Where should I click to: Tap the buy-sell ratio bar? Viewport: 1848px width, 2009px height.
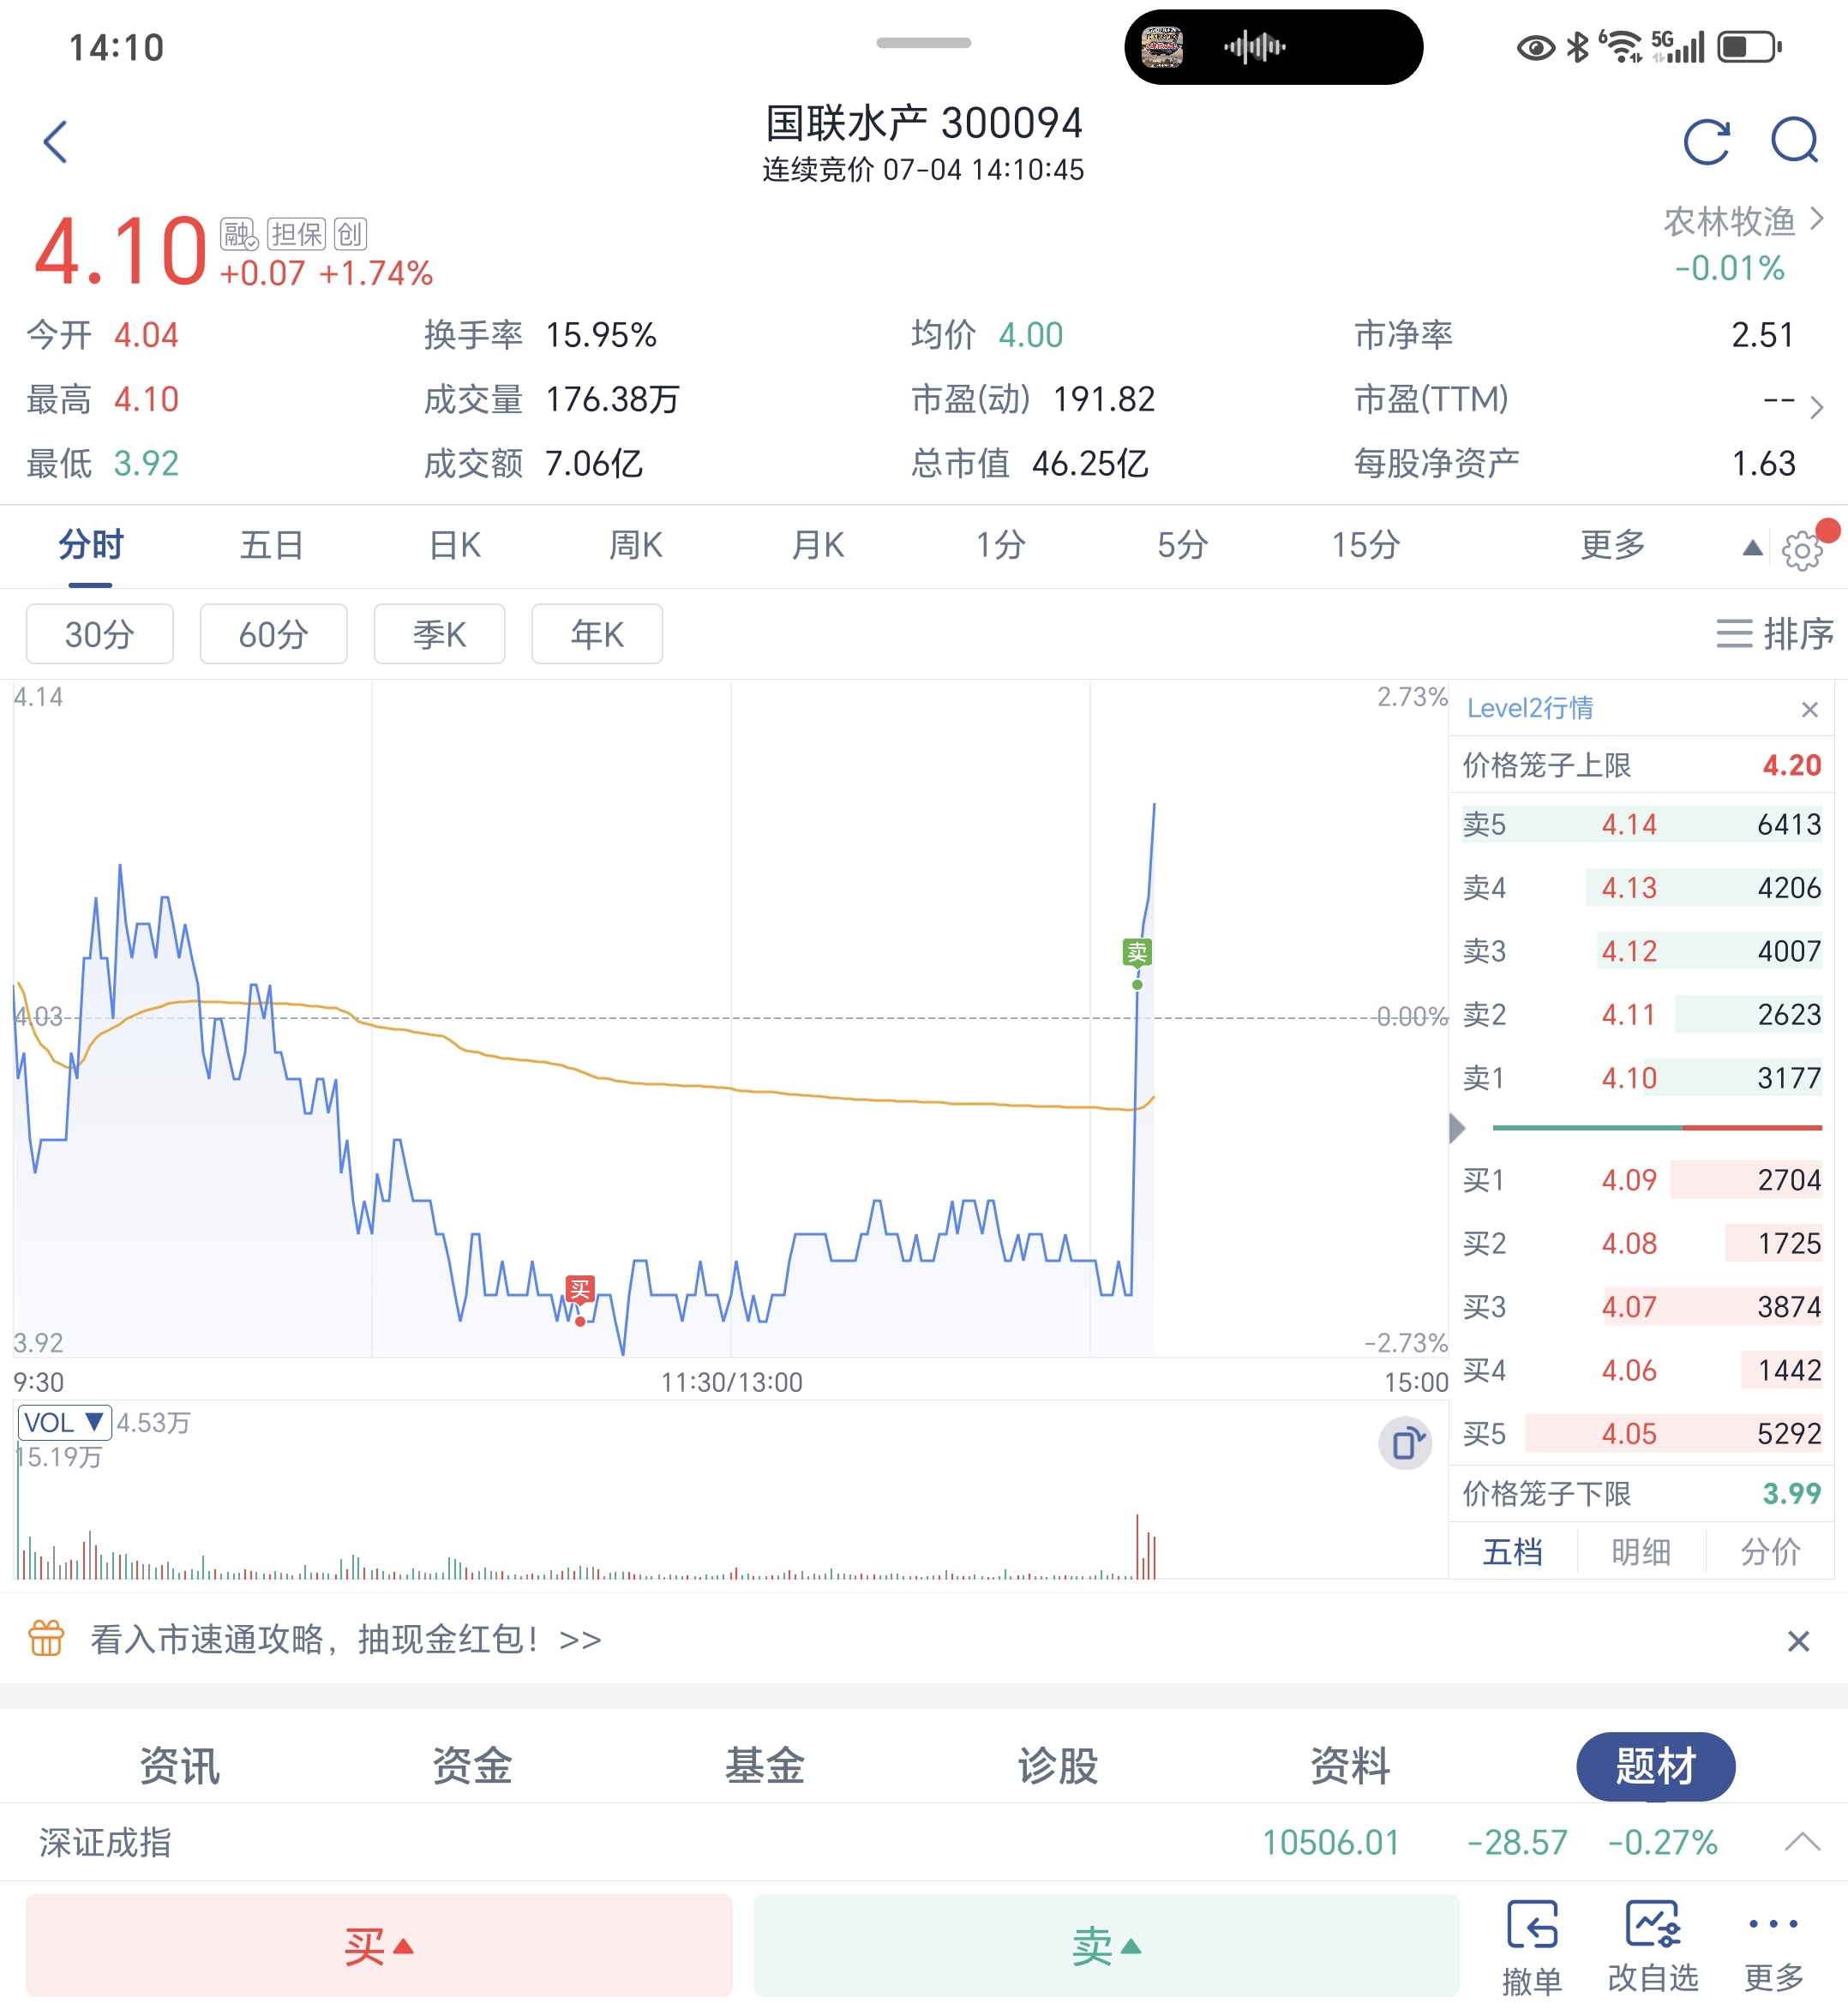(x=1657, y=1127)
